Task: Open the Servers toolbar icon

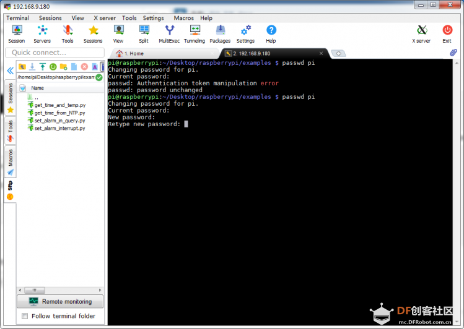Action: coord(42,34)
